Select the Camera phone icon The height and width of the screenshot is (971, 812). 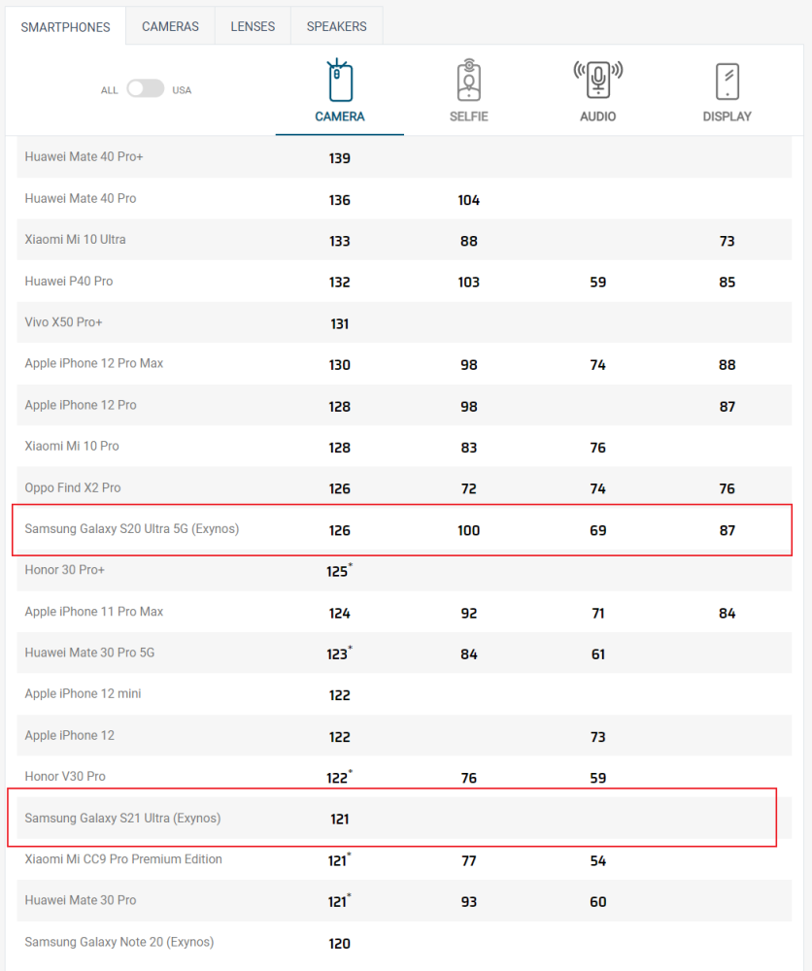point(339,81)
